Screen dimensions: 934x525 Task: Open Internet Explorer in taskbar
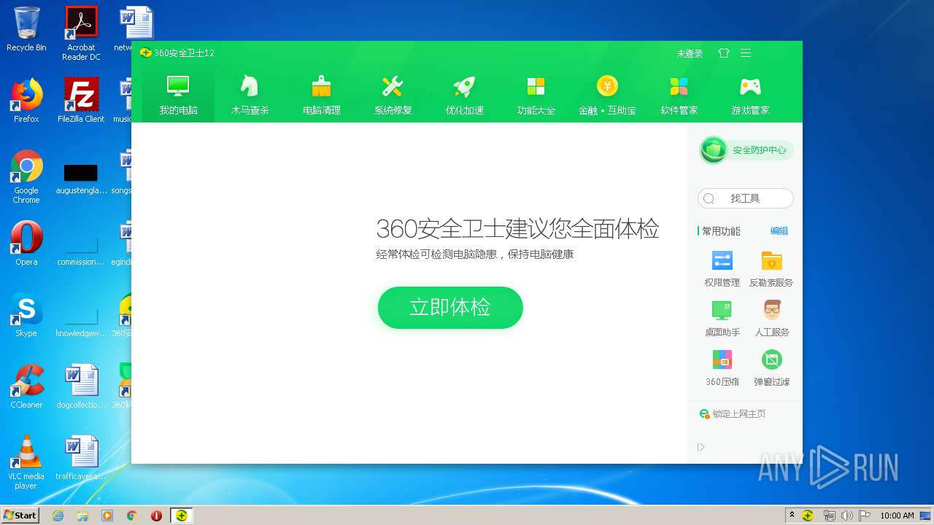point(58,516)
